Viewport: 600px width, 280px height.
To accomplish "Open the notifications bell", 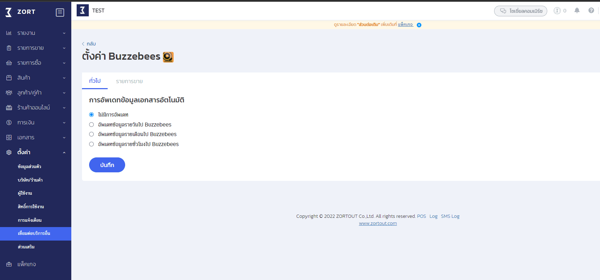I will click(577, 11).
